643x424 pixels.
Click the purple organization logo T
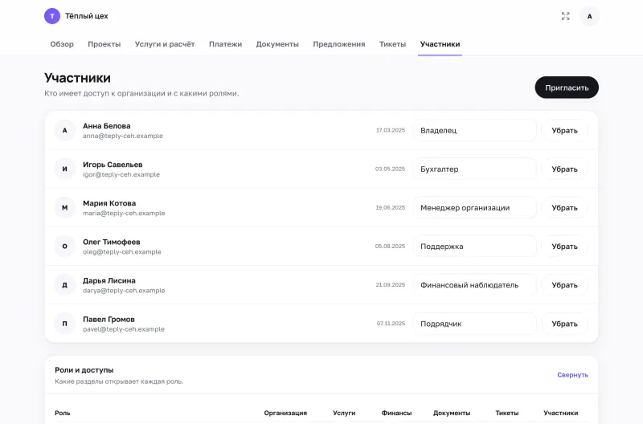click(52, 16)
